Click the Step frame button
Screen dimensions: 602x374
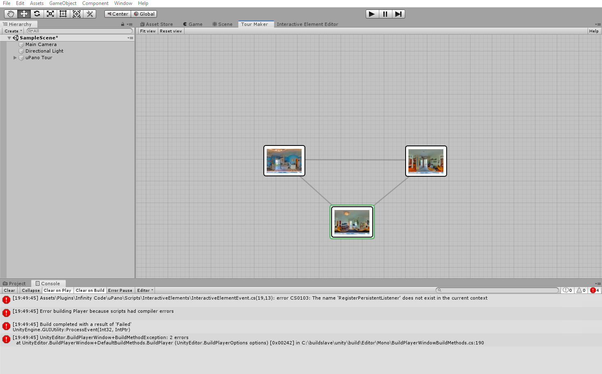[x=398, y=14]
